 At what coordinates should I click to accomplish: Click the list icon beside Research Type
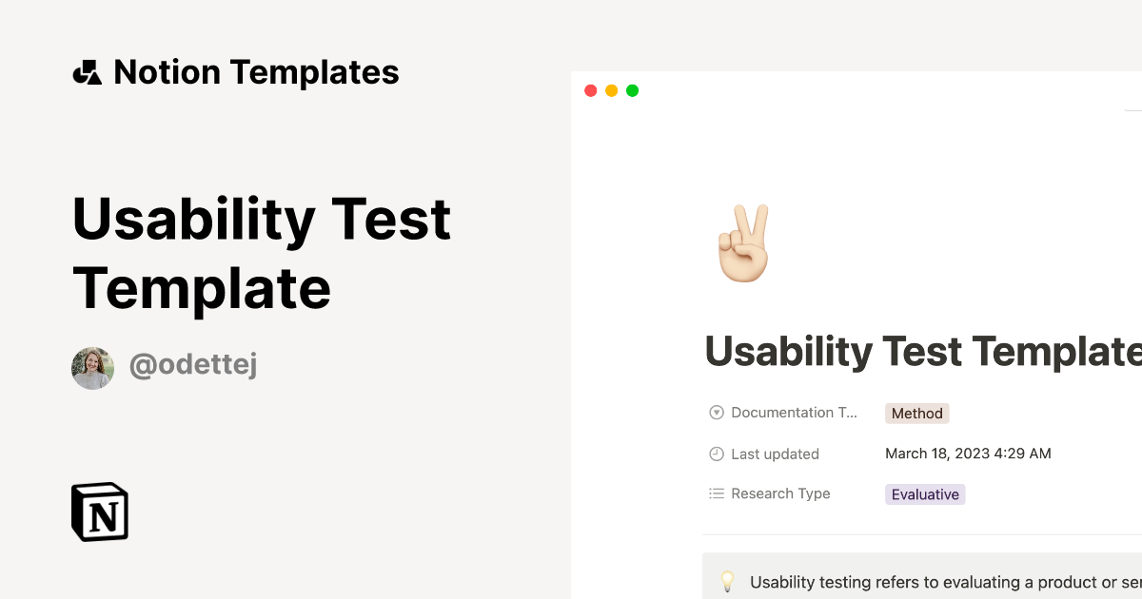pos(716,493)
